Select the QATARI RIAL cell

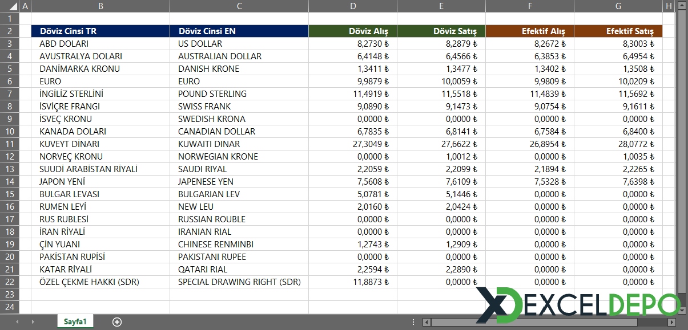point(239,270)
